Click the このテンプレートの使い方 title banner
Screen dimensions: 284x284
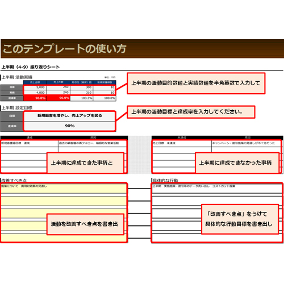coord(142,49)
